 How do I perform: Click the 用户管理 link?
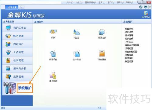[129, 35]
